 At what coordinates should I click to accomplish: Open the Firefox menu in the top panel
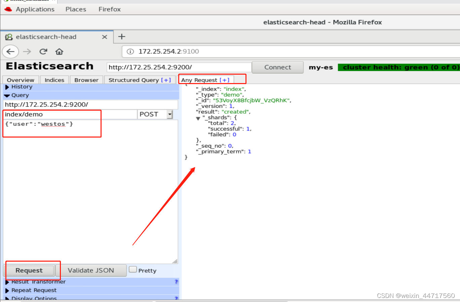click(109, 9)
